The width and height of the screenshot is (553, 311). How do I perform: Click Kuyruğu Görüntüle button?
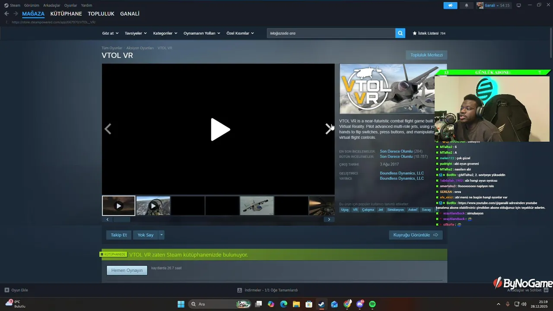click(416, 235)
